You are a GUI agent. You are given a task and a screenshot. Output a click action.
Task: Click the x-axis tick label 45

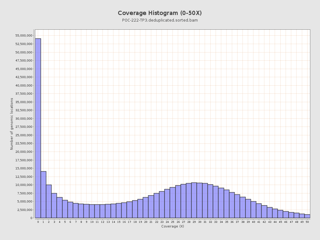tap(280, 222)
